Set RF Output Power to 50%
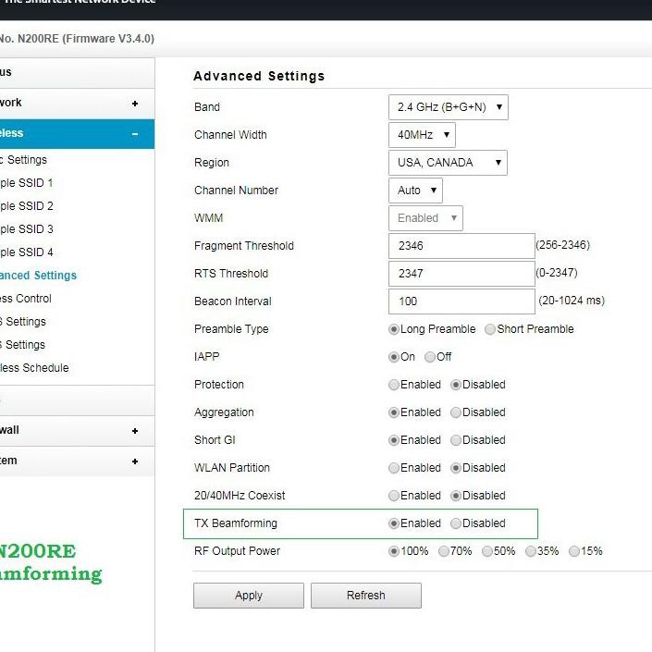The image size is (652, 652). pyautogui.click(x=487, y=551)
